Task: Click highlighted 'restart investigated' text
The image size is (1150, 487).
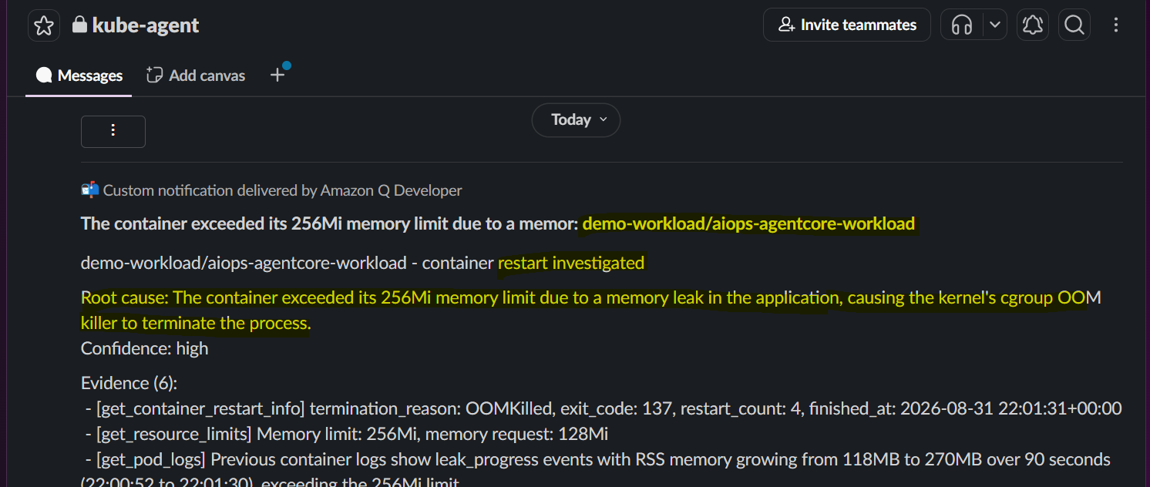Action: click(x=571, y=263)
